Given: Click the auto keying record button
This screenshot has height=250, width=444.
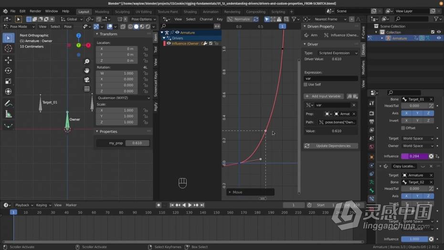Looking at the screenshot, I should point(159,205).
